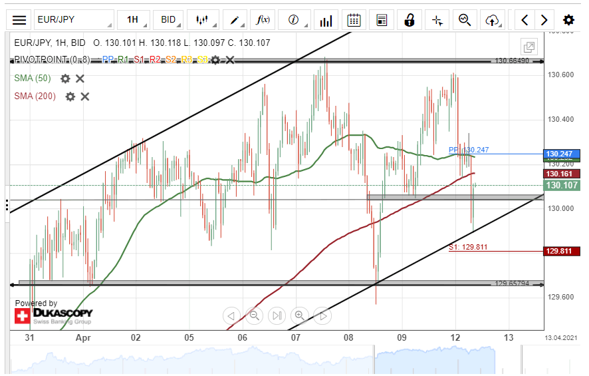The width and height of the screenshot is (589, 376).
Task: Toggle the PP pivot label visibility
Action: pos(108,60)
